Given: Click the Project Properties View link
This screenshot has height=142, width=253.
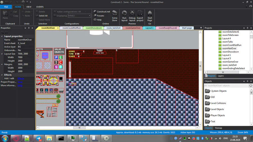Looking at the screenshot, I should click(20, 82).
